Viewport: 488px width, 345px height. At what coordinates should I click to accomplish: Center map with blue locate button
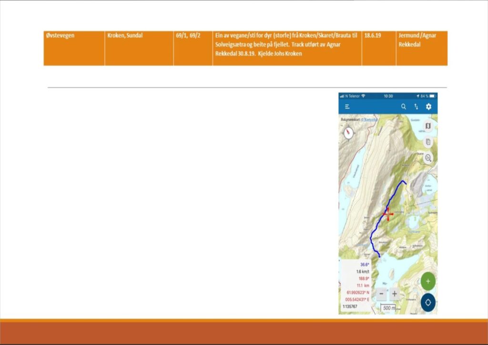(x=427, y=302)
